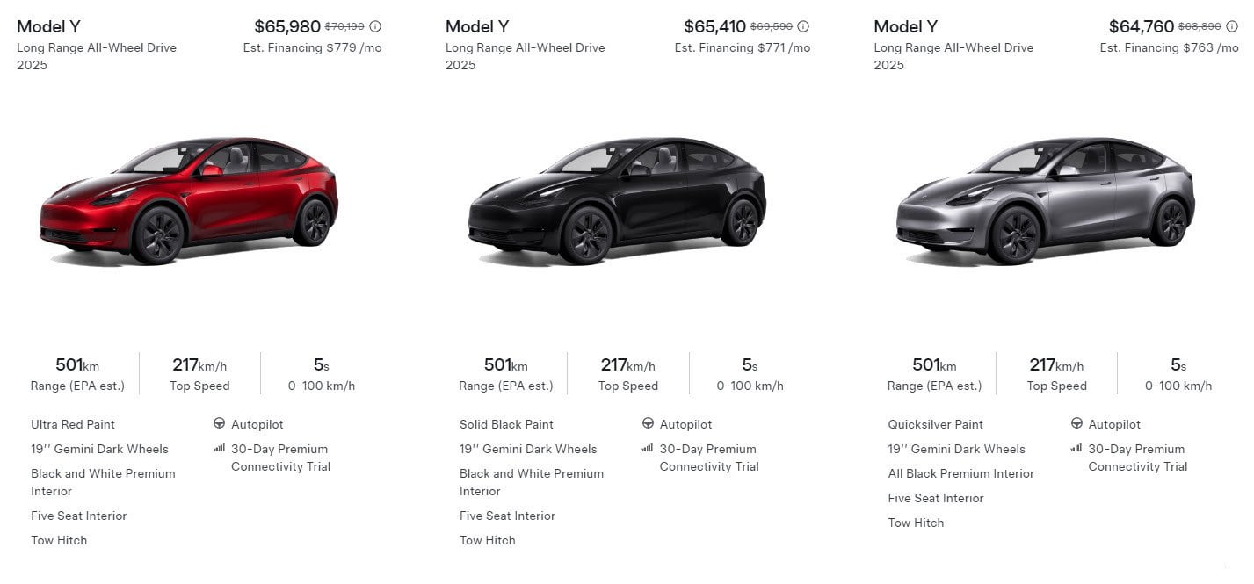
Task: Select the Ultra Red Paint feature text
Action: [73, 424]
